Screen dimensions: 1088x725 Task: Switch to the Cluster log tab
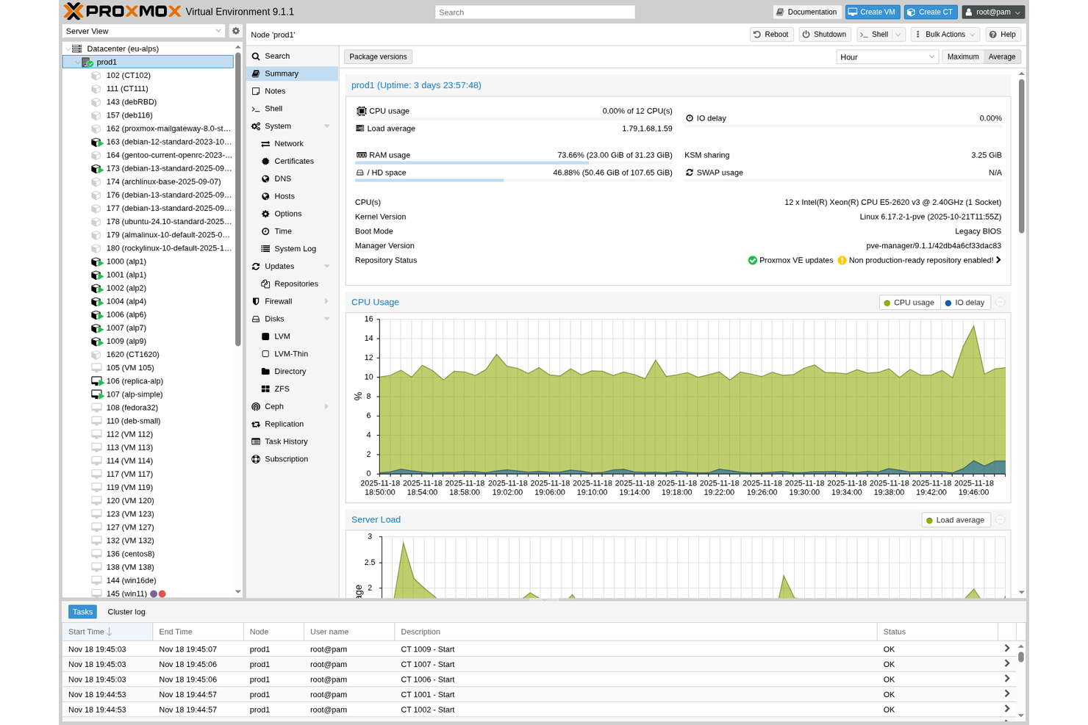pos(126,611)
